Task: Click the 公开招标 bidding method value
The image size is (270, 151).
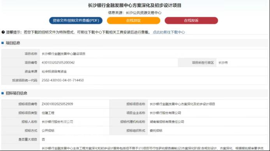Action: tap(48, 130)
